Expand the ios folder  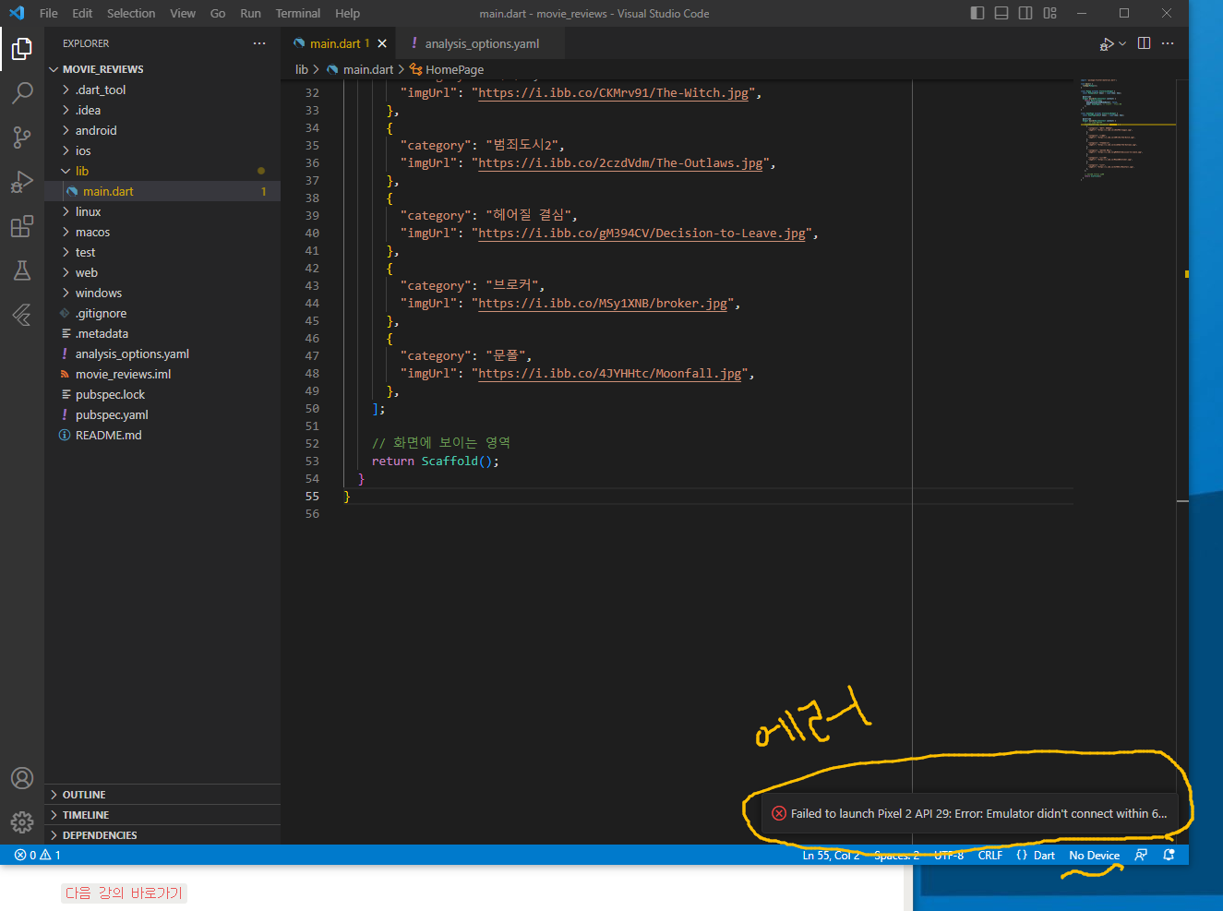pyautogui.click(x=162, y=150)
